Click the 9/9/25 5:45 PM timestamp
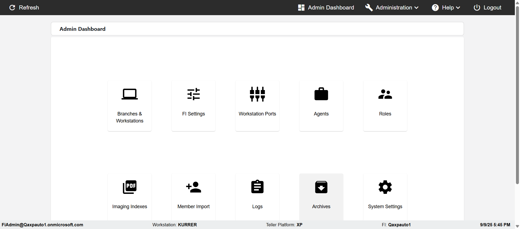Screen dimensions: 520x229 pos(495,225)
